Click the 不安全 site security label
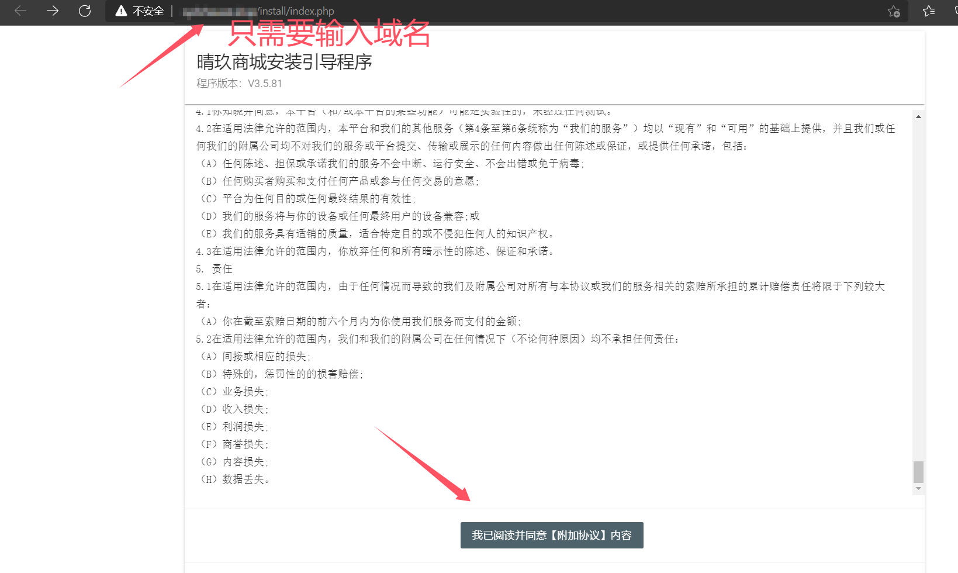This screenshot has height=573, width=958. (x=148, y=11)
